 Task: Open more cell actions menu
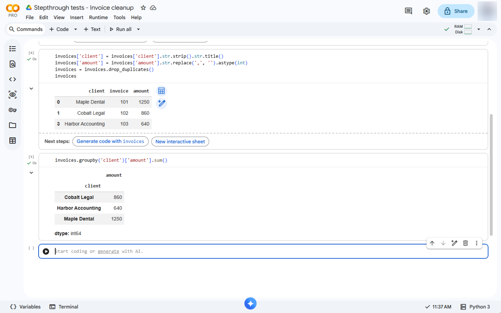476,243
